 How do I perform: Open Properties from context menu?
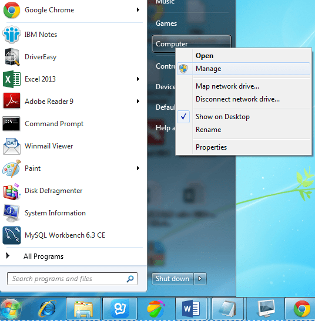point(244,147)
